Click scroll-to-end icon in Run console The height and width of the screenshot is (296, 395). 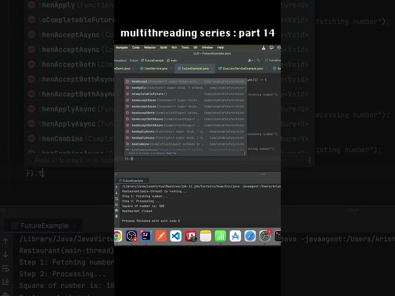pyautogui.click(x=117, y=205)
